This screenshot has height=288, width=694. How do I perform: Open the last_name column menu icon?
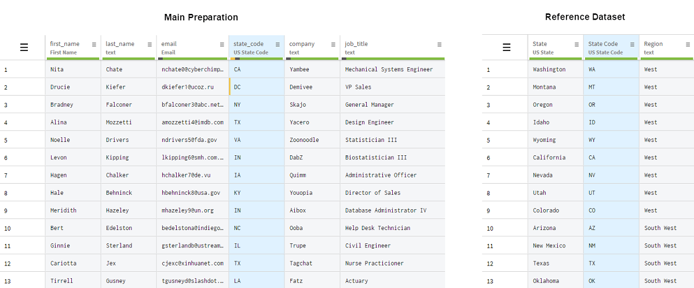click(149, 44)
